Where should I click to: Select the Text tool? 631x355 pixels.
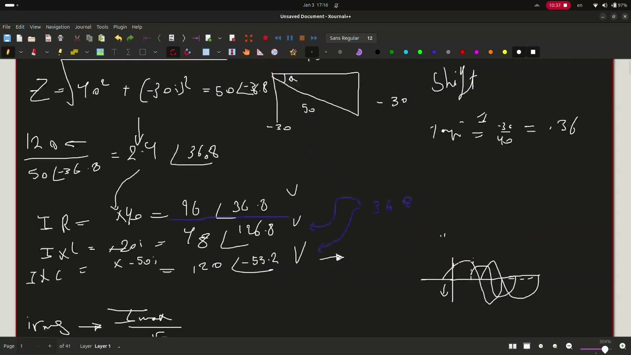114,52
